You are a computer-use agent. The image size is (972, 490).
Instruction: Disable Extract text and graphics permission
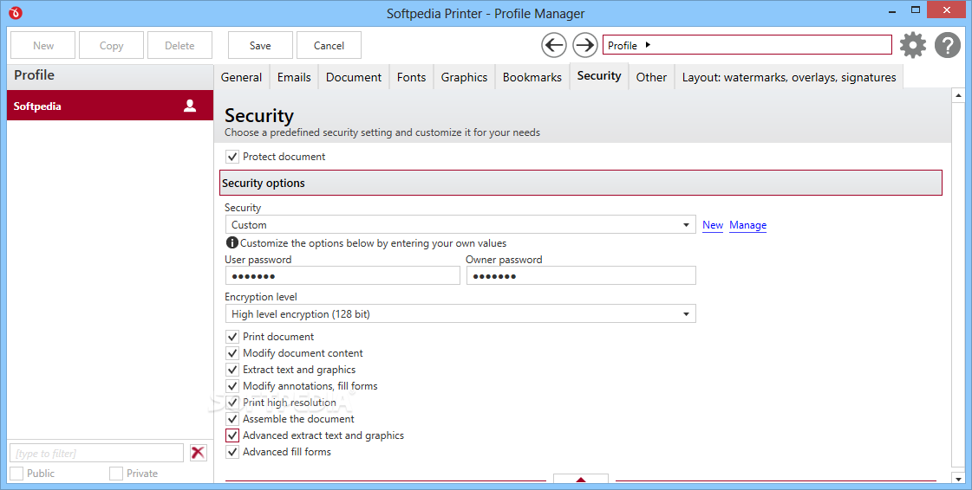click(232, 370)
